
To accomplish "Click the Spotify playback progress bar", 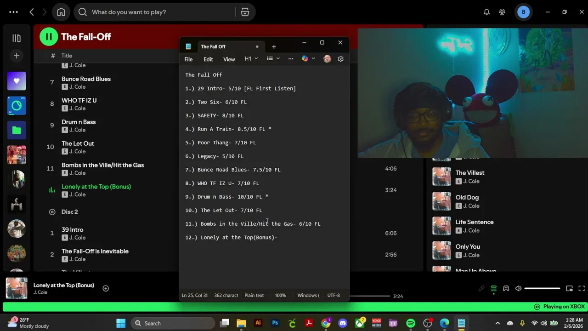I will [370, 296].
